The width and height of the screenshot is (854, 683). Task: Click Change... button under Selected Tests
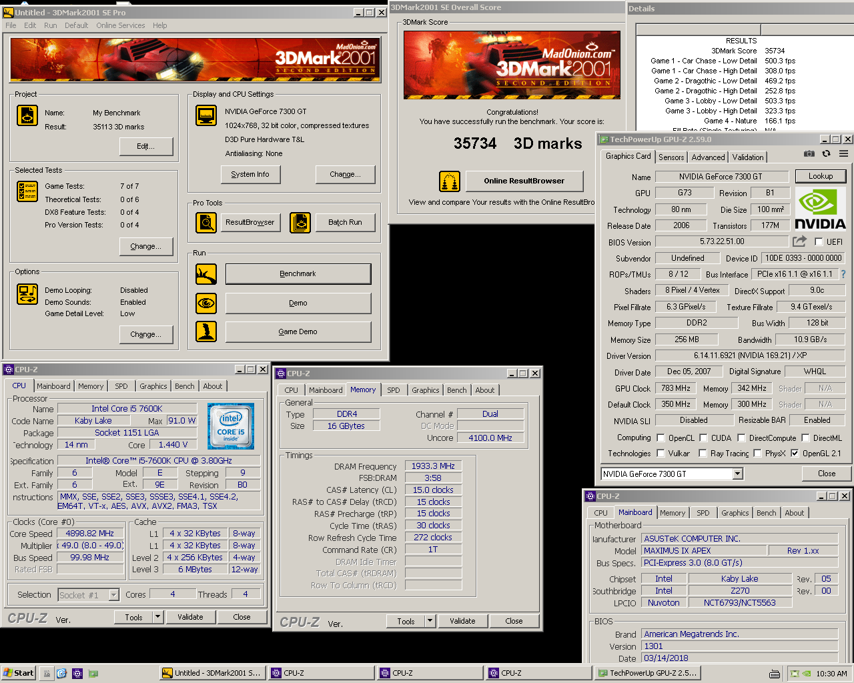145,246
